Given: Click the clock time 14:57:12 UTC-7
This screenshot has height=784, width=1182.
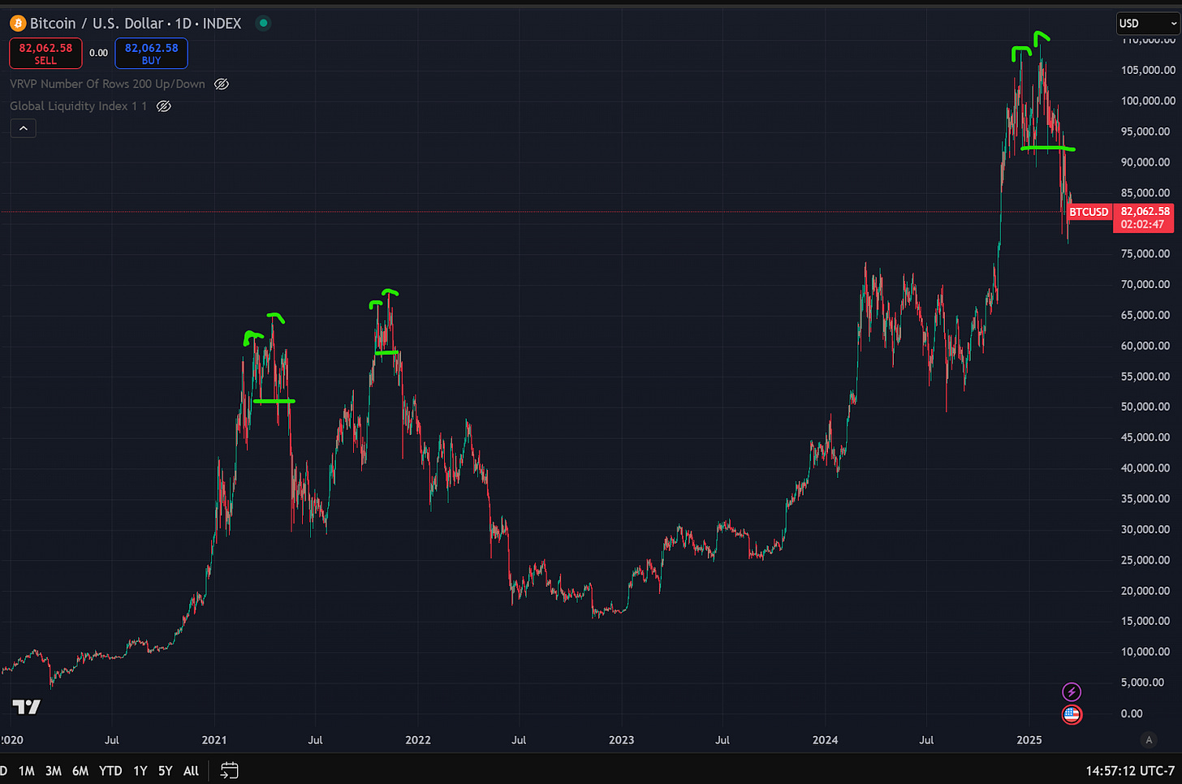Looking at the screenshot, I should click(x=1130, y=771).
